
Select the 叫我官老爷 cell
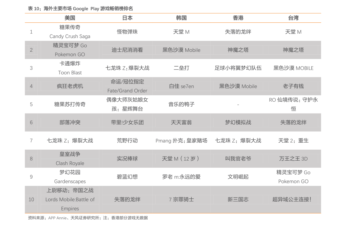(x=238, y=159)
